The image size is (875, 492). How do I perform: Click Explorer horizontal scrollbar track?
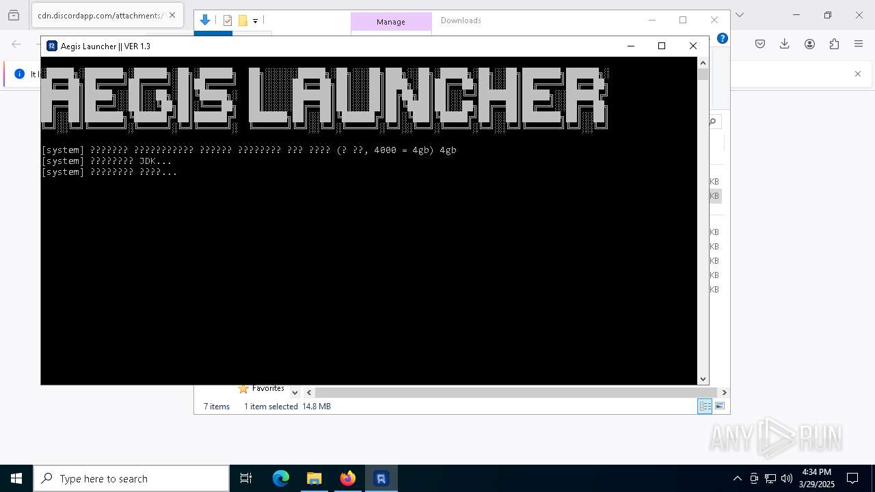(x=516, y=392)
